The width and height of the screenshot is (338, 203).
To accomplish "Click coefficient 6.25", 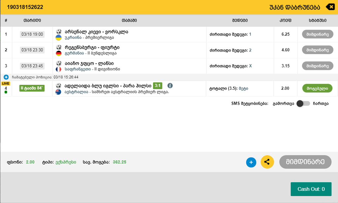I will (286, 34).
